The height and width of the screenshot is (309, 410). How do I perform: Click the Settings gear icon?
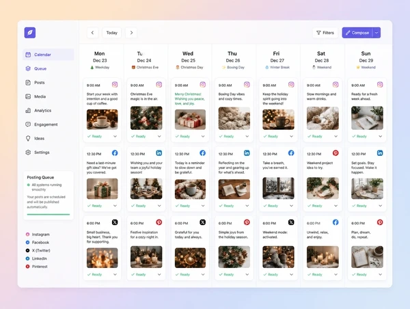28,152
